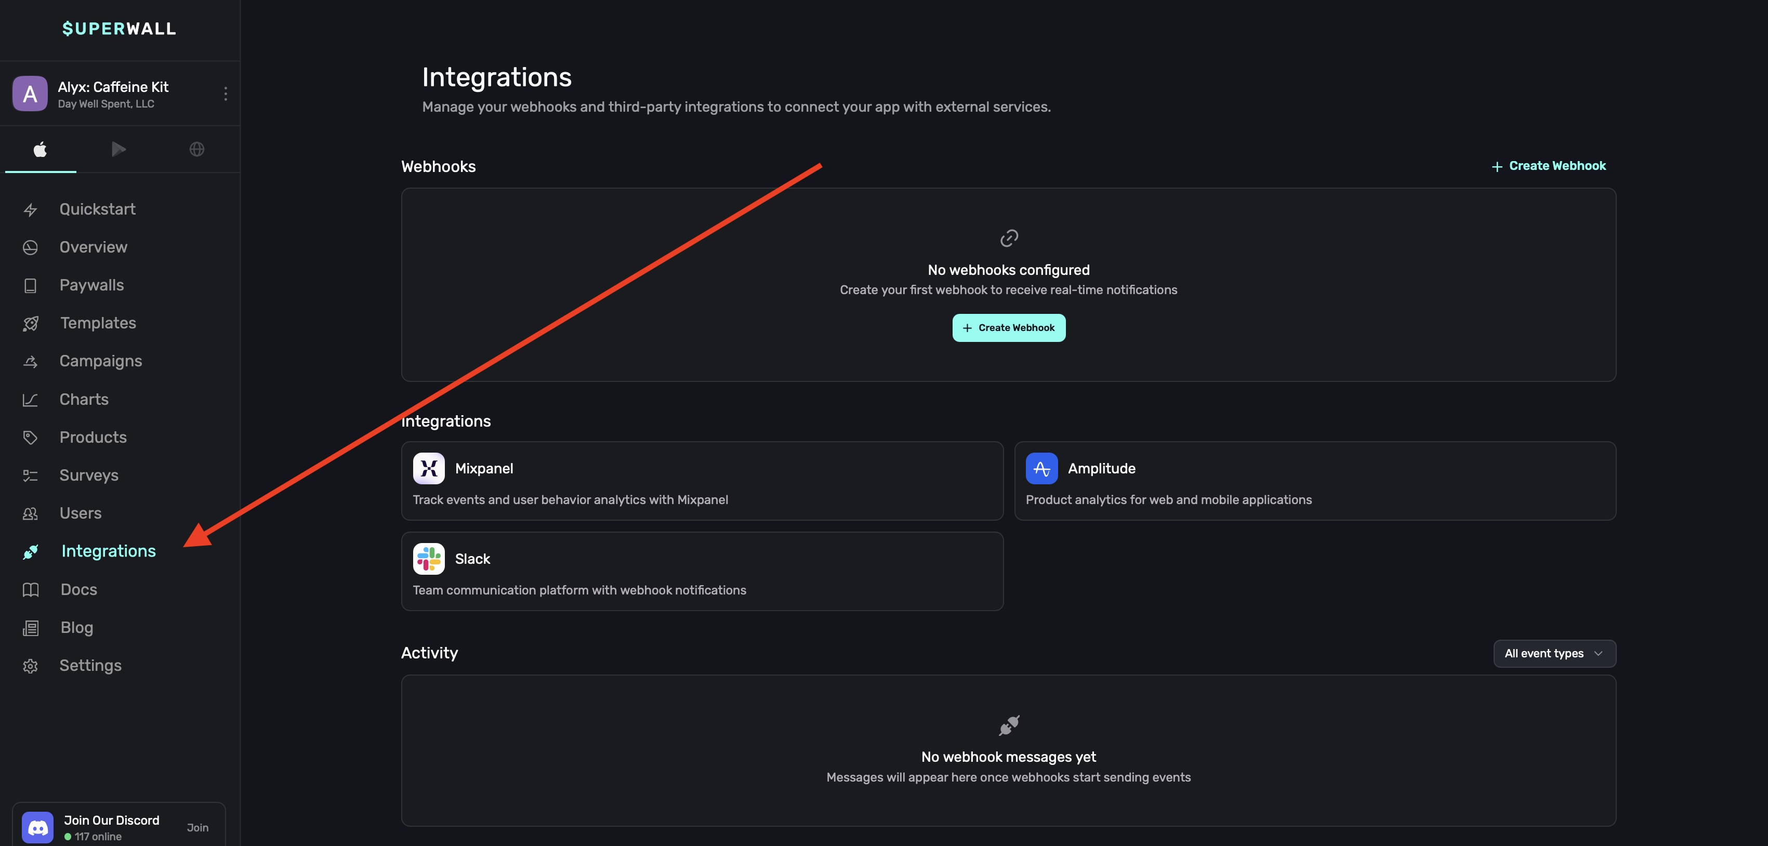Select the web globe platform tab
This screenshot has width=1768, height=846.
pyautogui.click(x=197, y=149)
